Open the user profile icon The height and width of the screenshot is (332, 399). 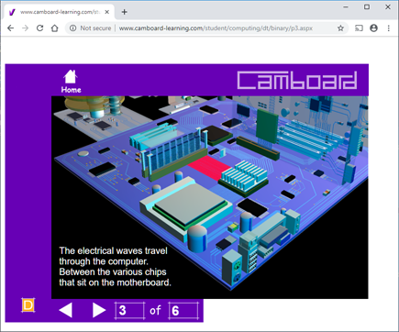click(x=373, y=28)
